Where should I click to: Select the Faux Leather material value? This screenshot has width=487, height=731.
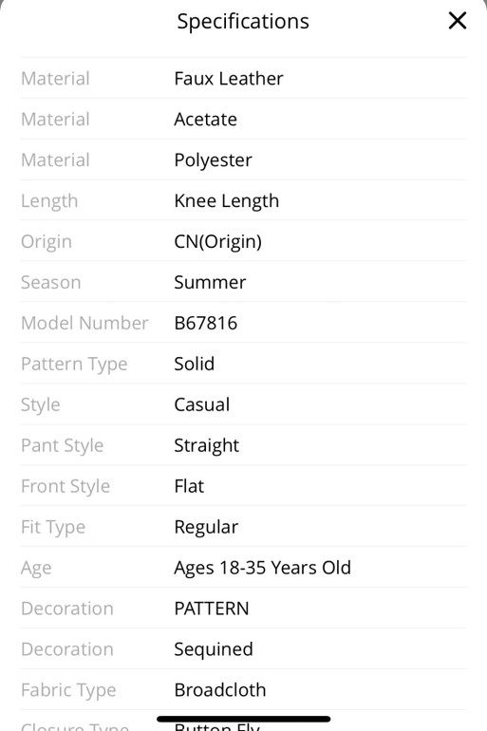229,78
